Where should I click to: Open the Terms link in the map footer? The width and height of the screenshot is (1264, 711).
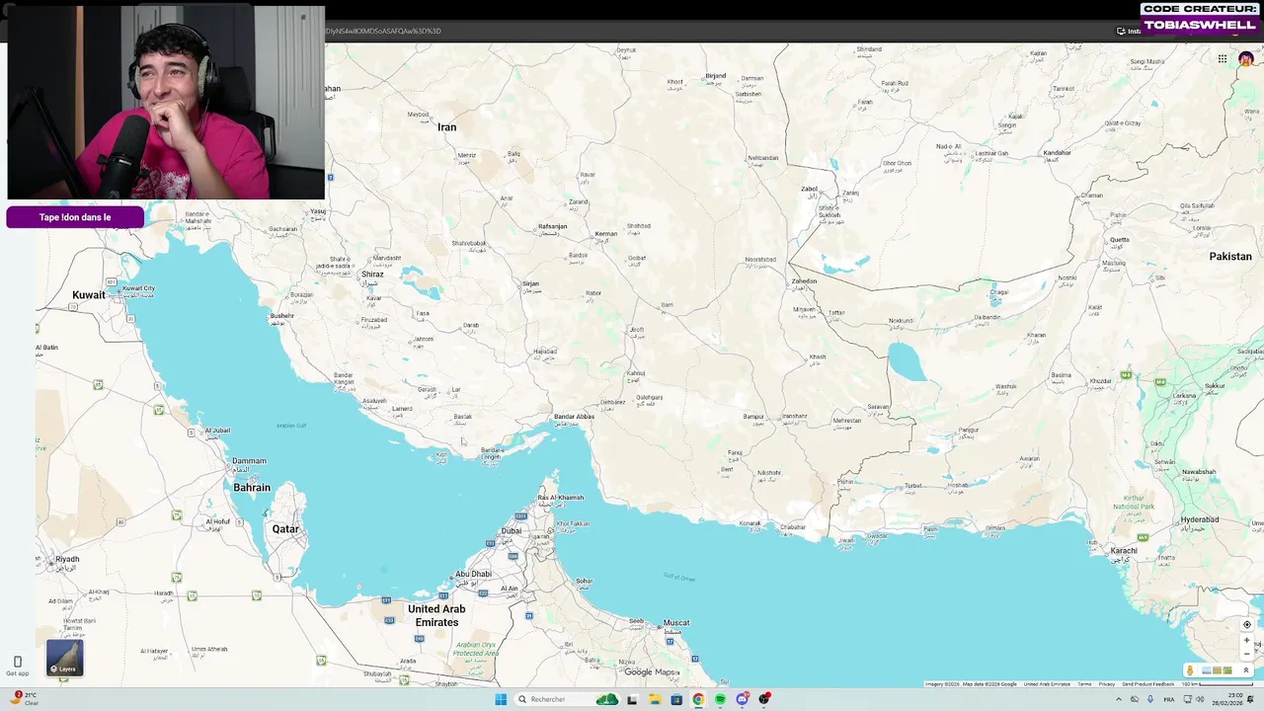[1084, 684]
